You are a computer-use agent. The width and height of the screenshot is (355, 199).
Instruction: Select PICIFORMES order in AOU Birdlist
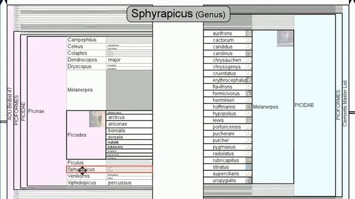[x=17, y=110]
